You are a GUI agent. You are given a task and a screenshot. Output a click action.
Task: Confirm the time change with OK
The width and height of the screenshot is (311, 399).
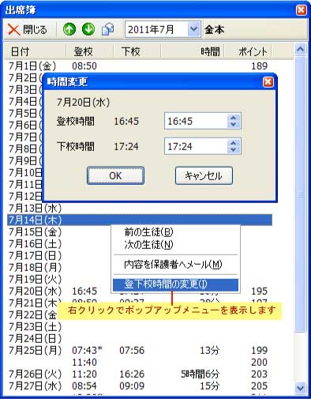[x=115, y=175]
